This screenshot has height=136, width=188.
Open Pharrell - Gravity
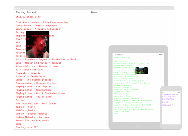pyautogui.click(x=28, y=73)
